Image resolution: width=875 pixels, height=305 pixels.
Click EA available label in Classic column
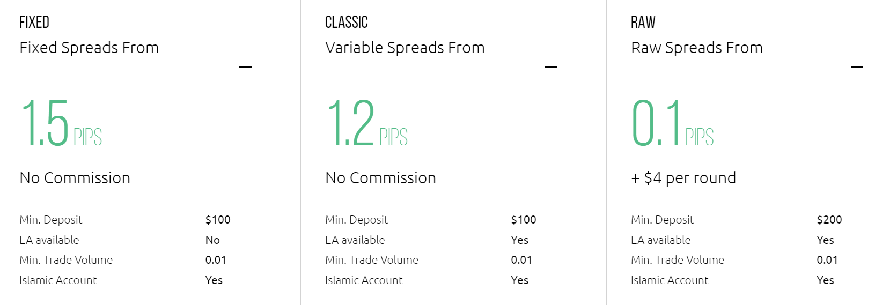pos(355,240)
